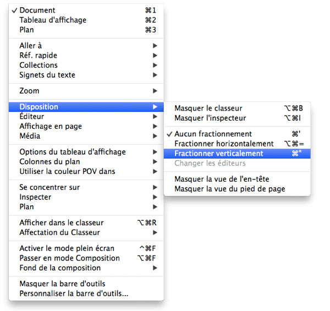Enter Composition mode
Viewport: 330px width, 311px height.
(x=69, y=258)
